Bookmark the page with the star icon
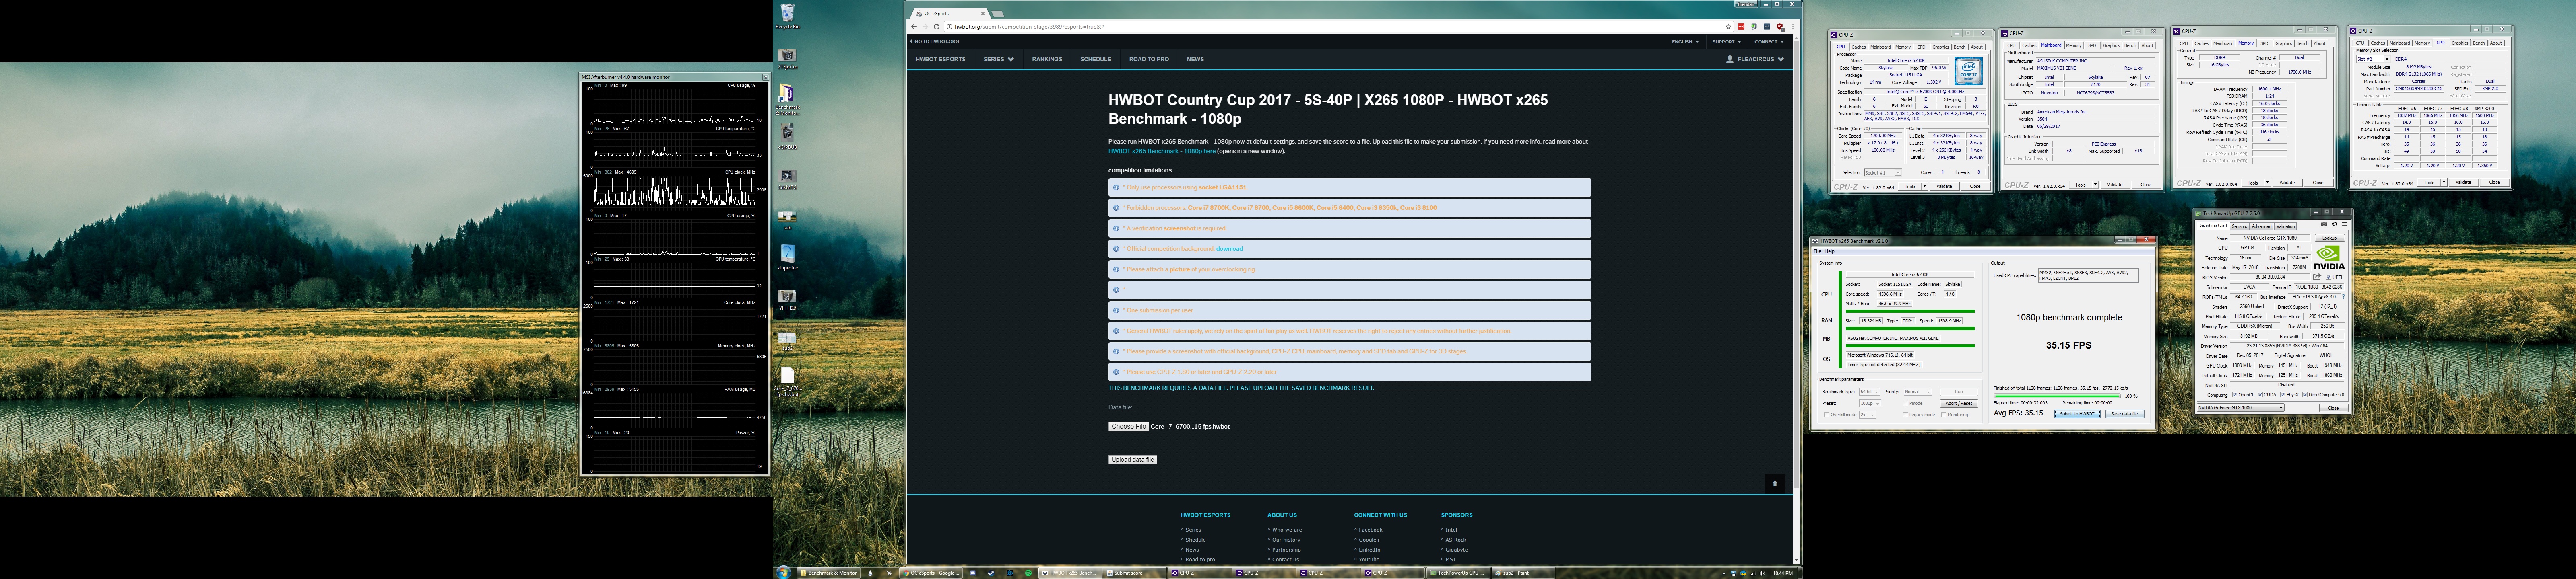 click(1728, 27)
